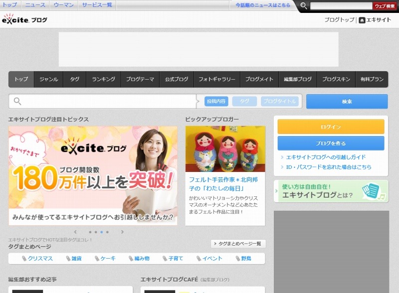
Task: Open ID・パスワードを忘れた場合はこちら link
Action: [x=329, y=167]
